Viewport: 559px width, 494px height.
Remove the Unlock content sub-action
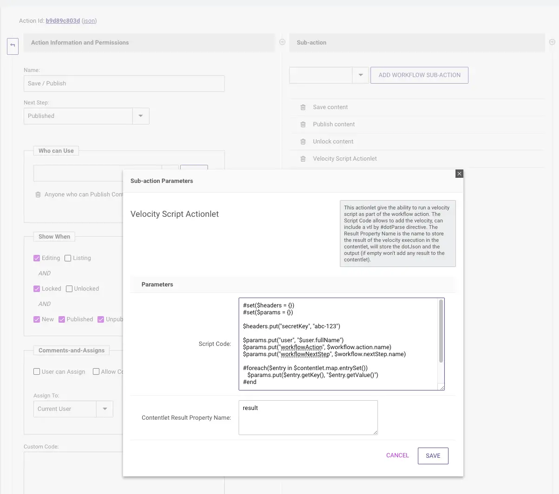pyautogui.click(x=303, y=142)
